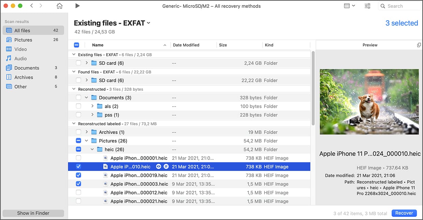423x220 pixels.
Task: Click the Documents (3) folder icon
Action: 94,98
